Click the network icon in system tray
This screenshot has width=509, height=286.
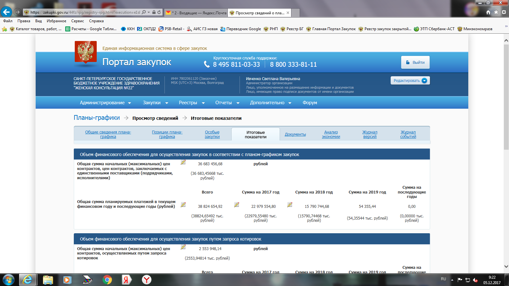(468, 280)
